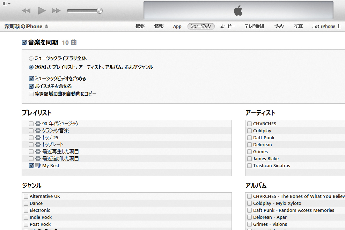Open the window menu dropdown at top-left

coord(6,3)
